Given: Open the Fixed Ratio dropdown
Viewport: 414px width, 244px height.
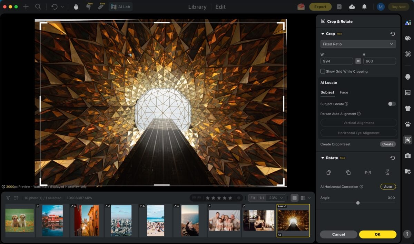Looking at the screenshot, I should [x=358, y=44].
